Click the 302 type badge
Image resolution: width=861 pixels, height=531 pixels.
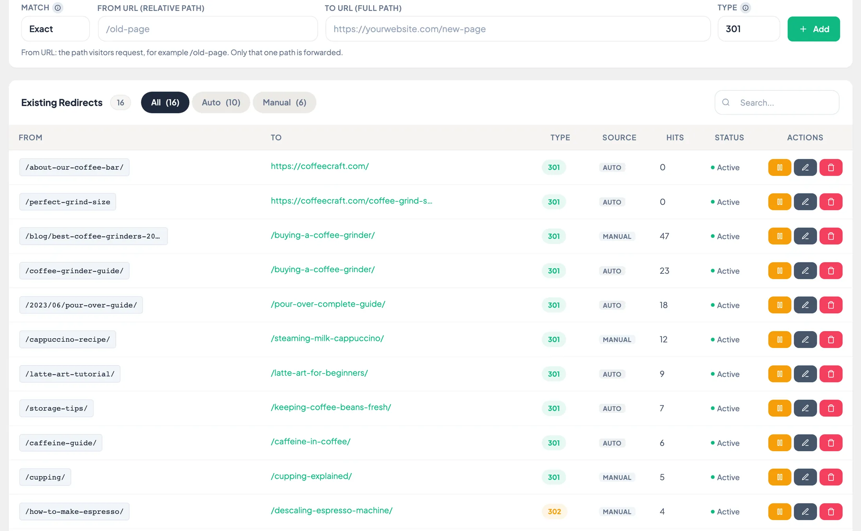pyautogui.click(x=554, y=511)
